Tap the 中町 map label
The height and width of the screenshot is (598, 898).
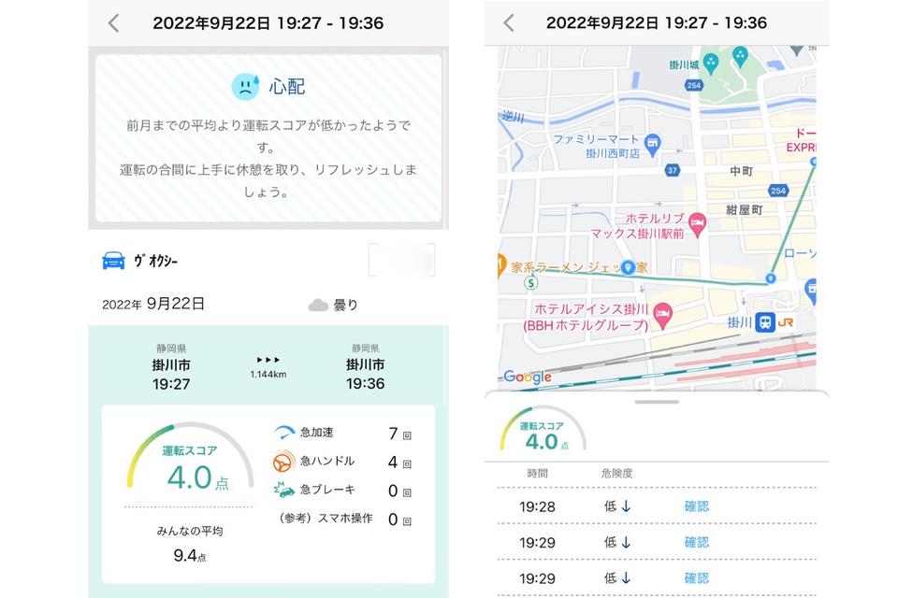click(741, 171)
